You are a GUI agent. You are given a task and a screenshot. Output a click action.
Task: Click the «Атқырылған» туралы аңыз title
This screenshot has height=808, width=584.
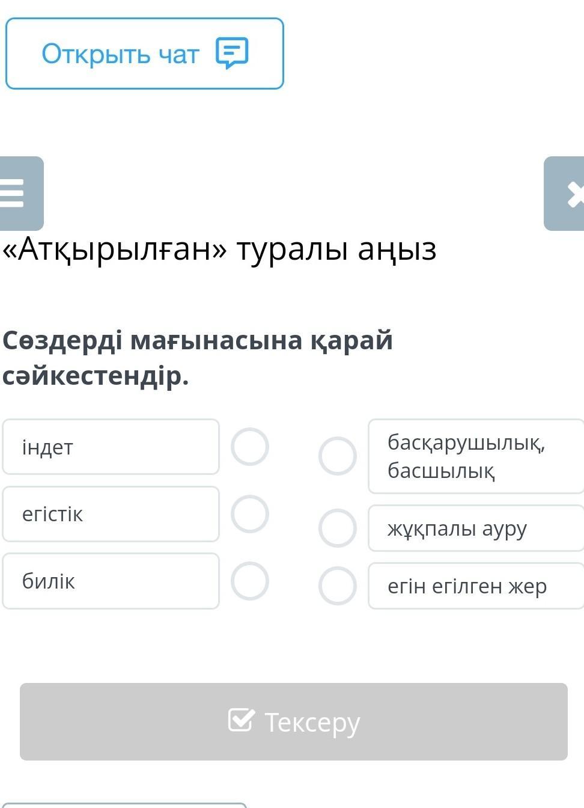pyautogui.click(x=219, y=249)
